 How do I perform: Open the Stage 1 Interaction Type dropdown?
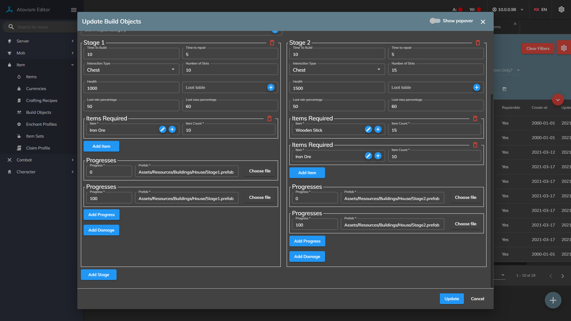pyautogui.click(x=131, y=70)
